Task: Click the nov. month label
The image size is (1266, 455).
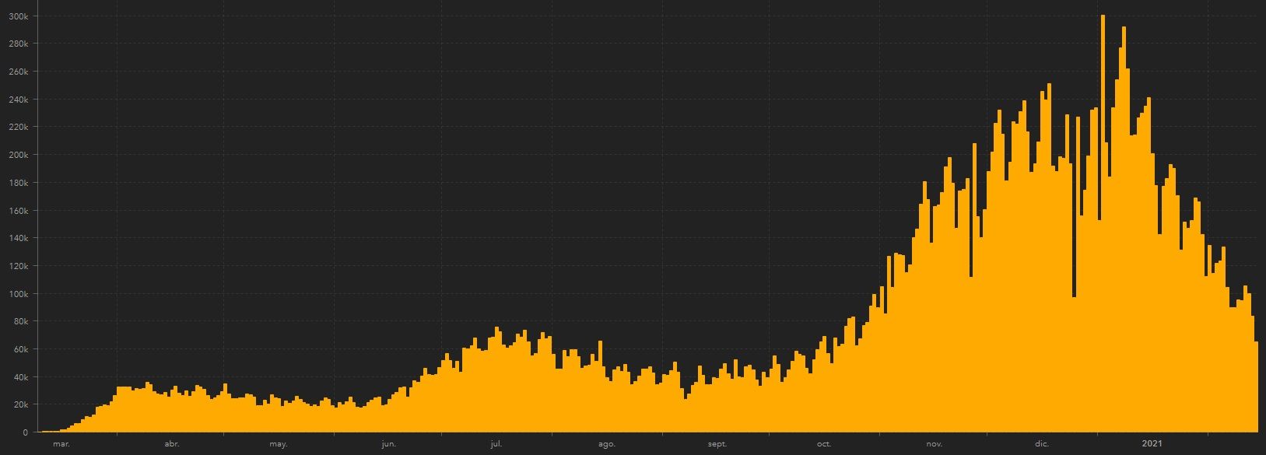Action: (x=935, y=444)
